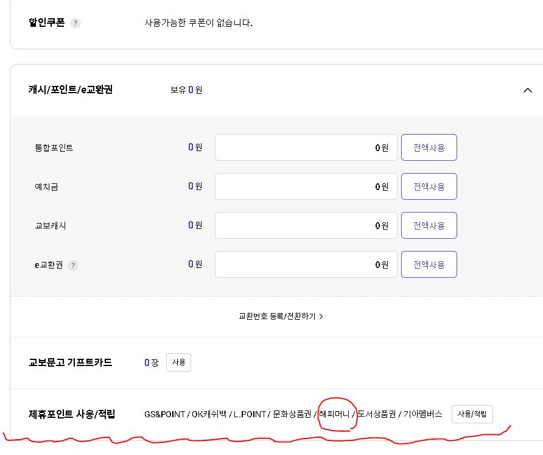Click the 교보문고 기프트카드 heading
The image size is (543, 455).
pos(70,362)
